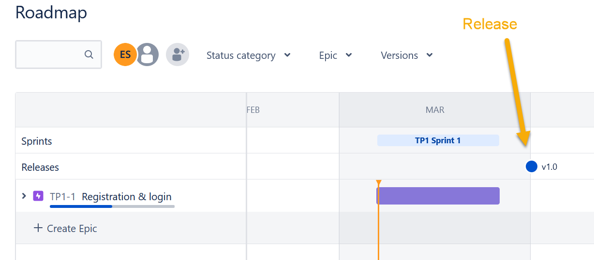
Task: Click the add people icon
Action: [x=178, y=55]
